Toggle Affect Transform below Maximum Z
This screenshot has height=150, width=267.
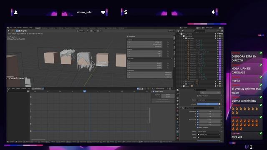(198, 127)
